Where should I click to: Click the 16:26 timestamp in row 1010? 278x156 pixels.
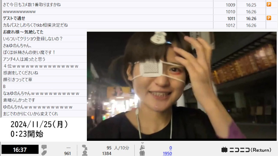pos(251,12)
